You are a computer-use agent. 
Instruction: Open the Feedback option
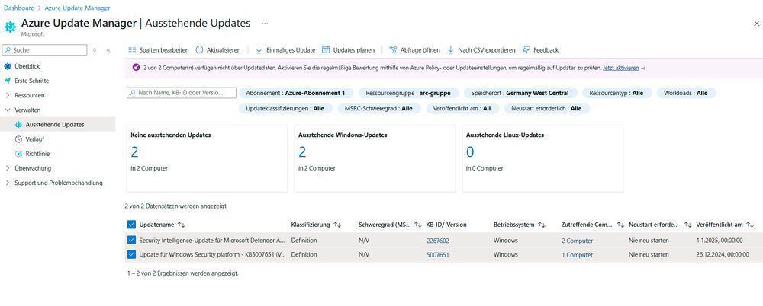(x=540, y=50)
